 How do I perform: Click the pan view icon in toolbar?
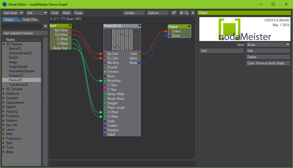[x=181, y=13]
